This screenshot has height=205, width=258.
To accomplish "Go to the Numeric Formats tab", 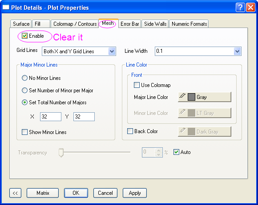I will pos(189,24).
